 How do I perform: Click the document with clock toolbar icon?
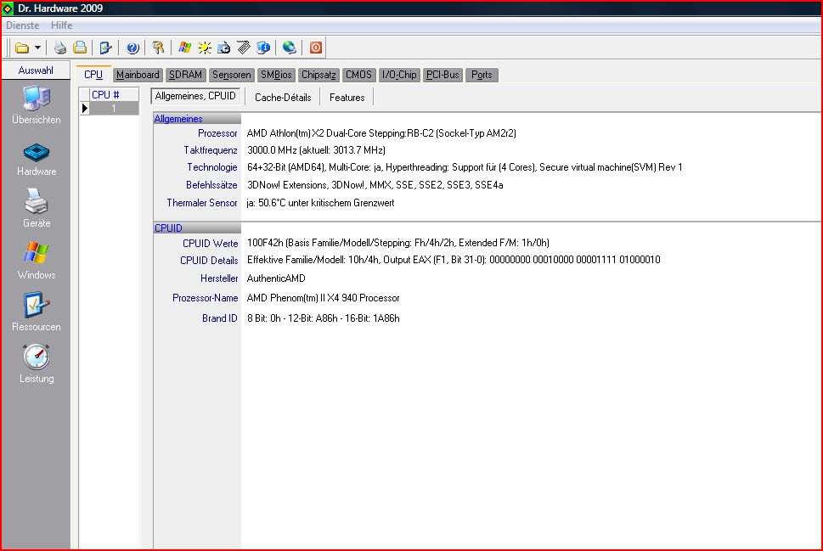click(x=224, y=48)
